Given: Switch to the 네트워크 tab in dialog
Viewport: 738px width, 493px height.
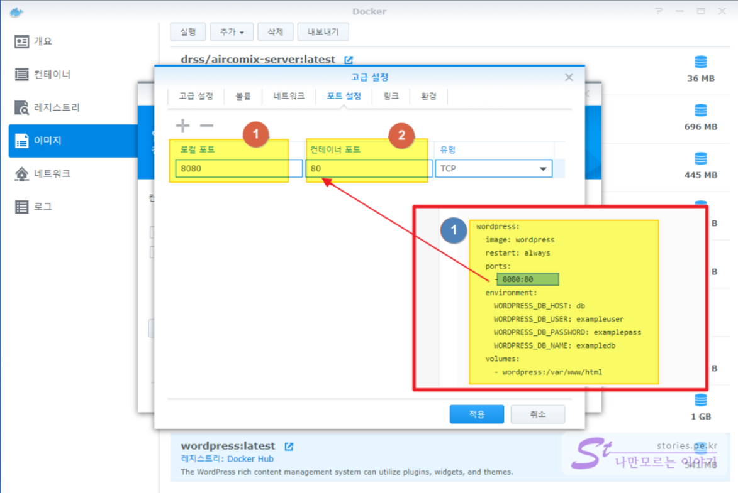Looking at the screenshot, I should 289,96.
